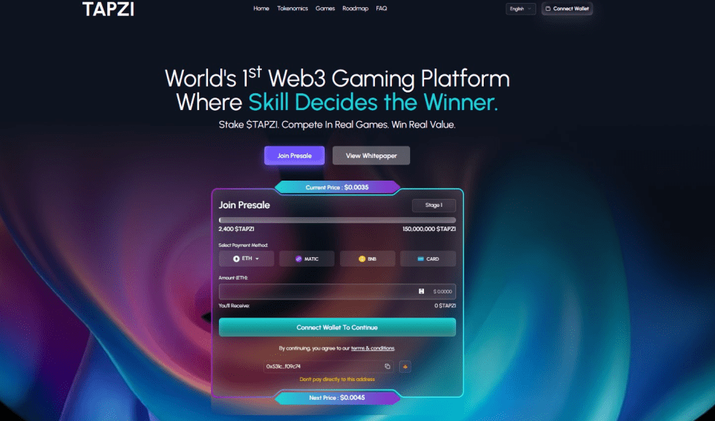Click the presale progress bar
Image resolution: width=715 pixels, height=421 pixels.
[x=337, y=220]
